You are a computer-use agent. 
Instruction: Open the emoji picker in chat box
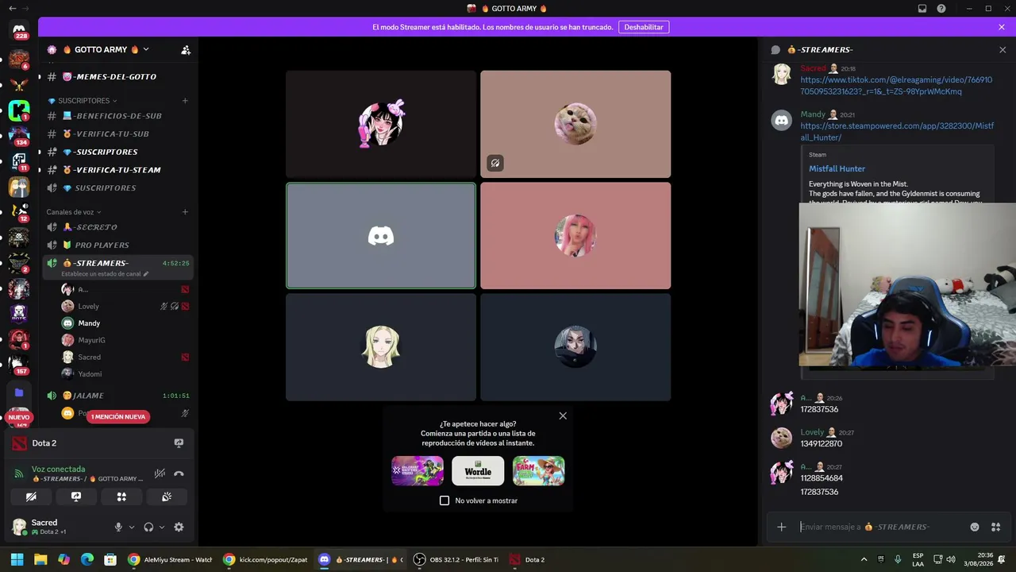[975, 527]
